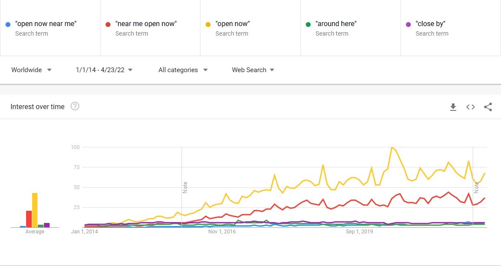Open the Worldwide region dropdown
The image size is (501, 266).
[31, 70]
